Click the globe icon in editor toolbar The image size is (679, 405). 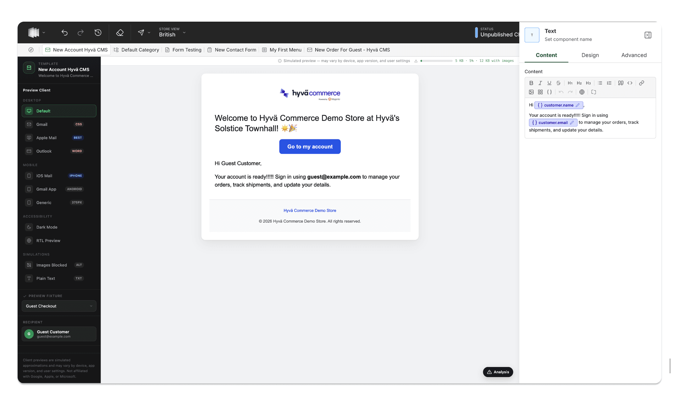pos(582,92)
